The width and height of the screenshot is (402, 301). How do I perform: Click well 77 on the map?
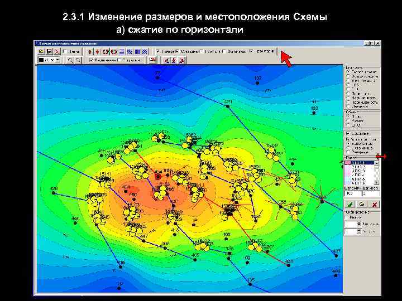157,77
